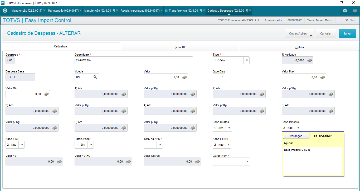The width and height of the screenshot is (360, 191).
Task: Open the calculator icon in 1) Ate
Action: (x=124, y=94)
